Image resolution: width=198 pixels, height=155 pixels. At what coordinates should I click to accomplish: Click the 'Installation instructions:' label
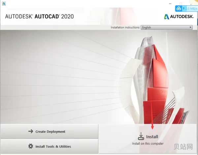tap(125, 27)
